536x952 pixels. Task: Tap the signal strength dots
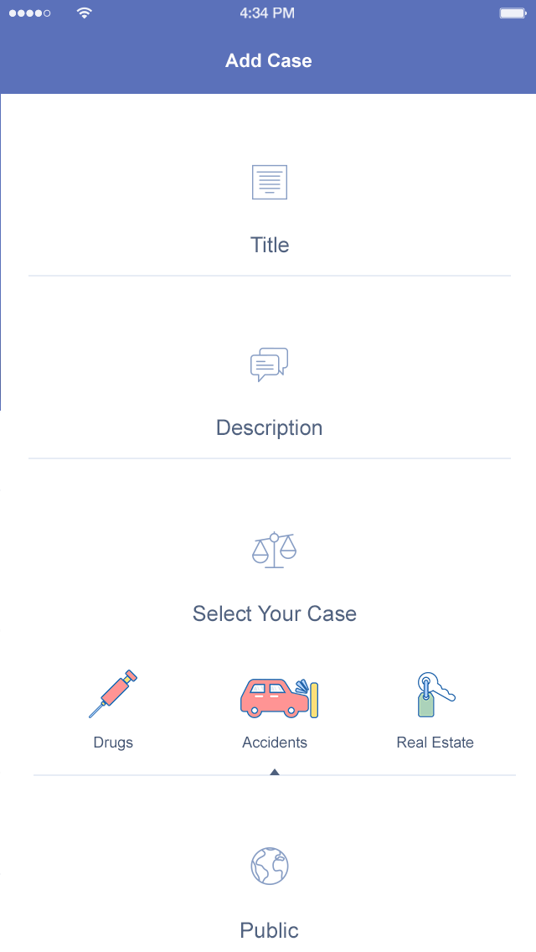click(29, 13)
